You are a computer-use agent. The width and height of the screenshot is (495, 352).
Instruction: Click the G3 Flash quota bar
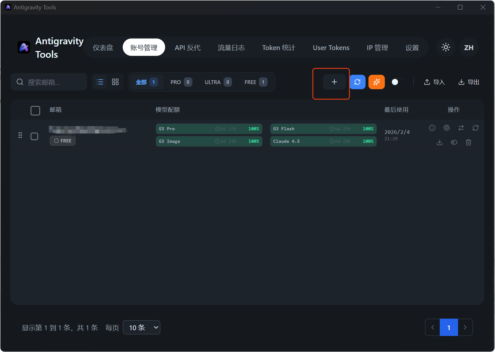click(323, 129)
